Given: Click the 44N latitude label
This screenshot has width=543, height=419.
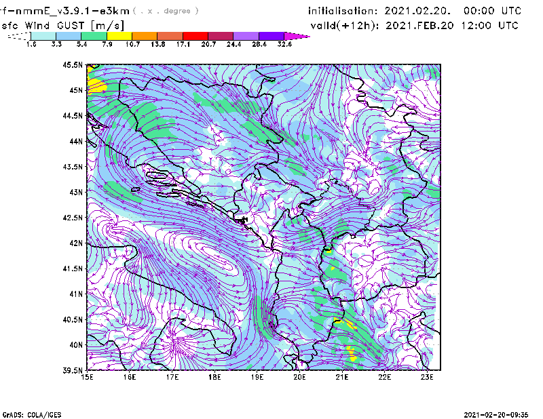Looking at the screenshot, I should [x=76, y=141].
